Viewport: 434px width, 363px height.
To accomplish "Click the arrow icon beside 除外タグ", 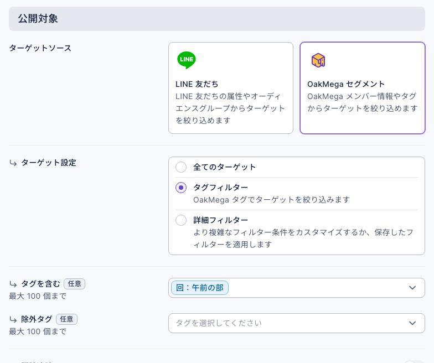I will pos(13,320).
